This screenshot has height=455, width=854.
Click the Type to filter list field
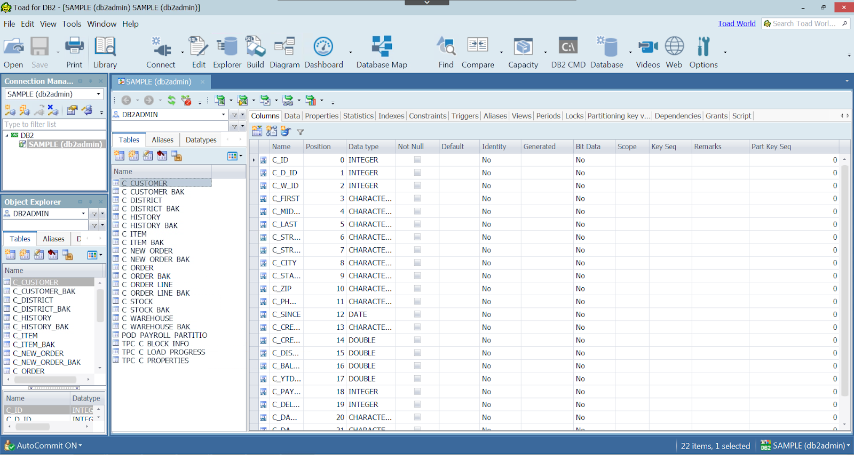click(x=54, y=124)
